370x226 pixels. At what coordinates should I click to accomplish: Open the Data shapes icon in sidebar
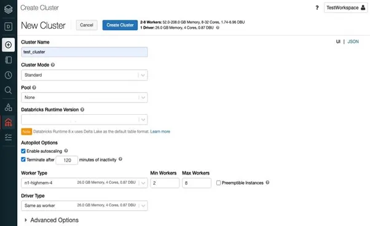pyautogui.click(x=8, y=107)
